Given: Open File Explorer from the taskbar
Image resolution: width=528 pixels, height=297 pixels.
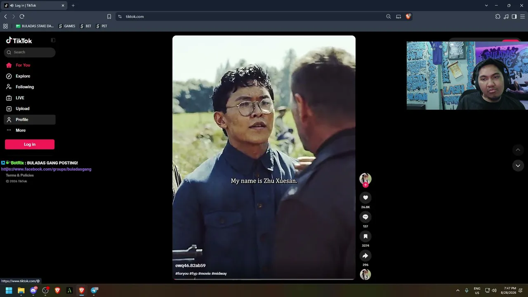Looking at the screenshot, I should click(x=21, y=290).
